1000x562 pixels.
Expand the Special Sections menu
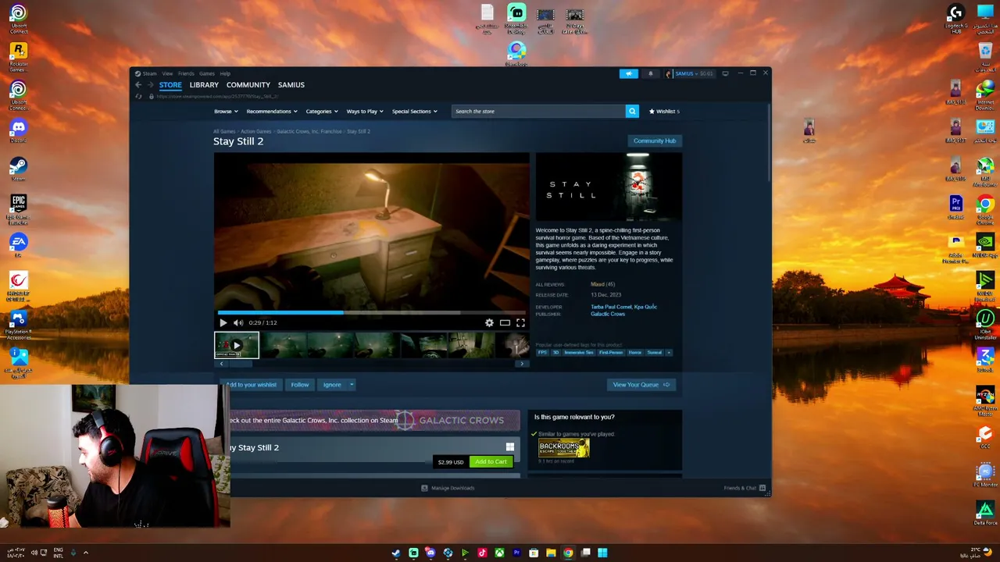tap(414, 111)
